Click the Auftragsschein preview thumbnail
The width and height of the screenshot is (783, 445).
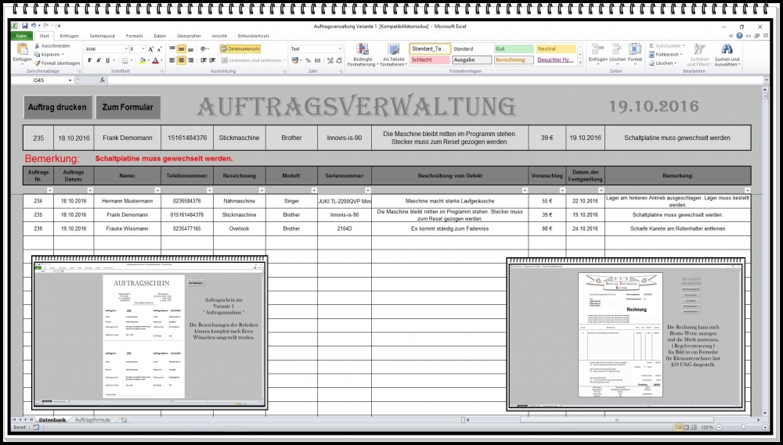(149, 332)
